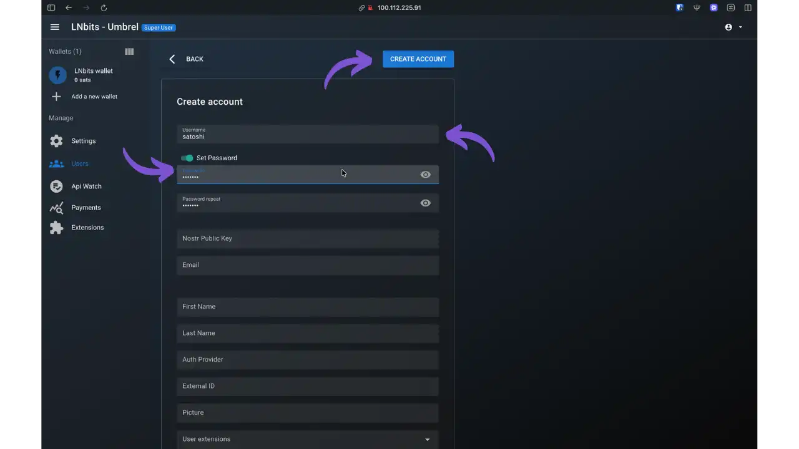Screen dimensions: 799x449
Task: Click the Payments chart icon
Action: click(56, 208)
